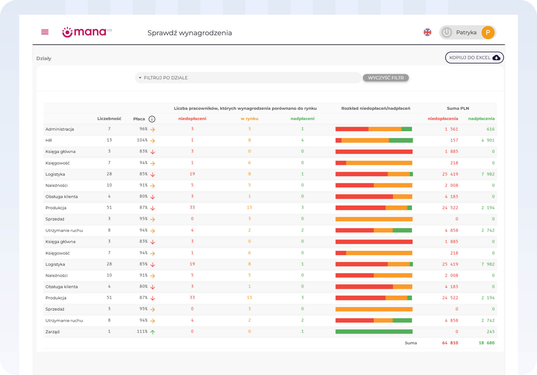This screenshot has height=375, width=537.
Task: Click the green up arrow for Zarząd
Action: click(x=153, y=332)
